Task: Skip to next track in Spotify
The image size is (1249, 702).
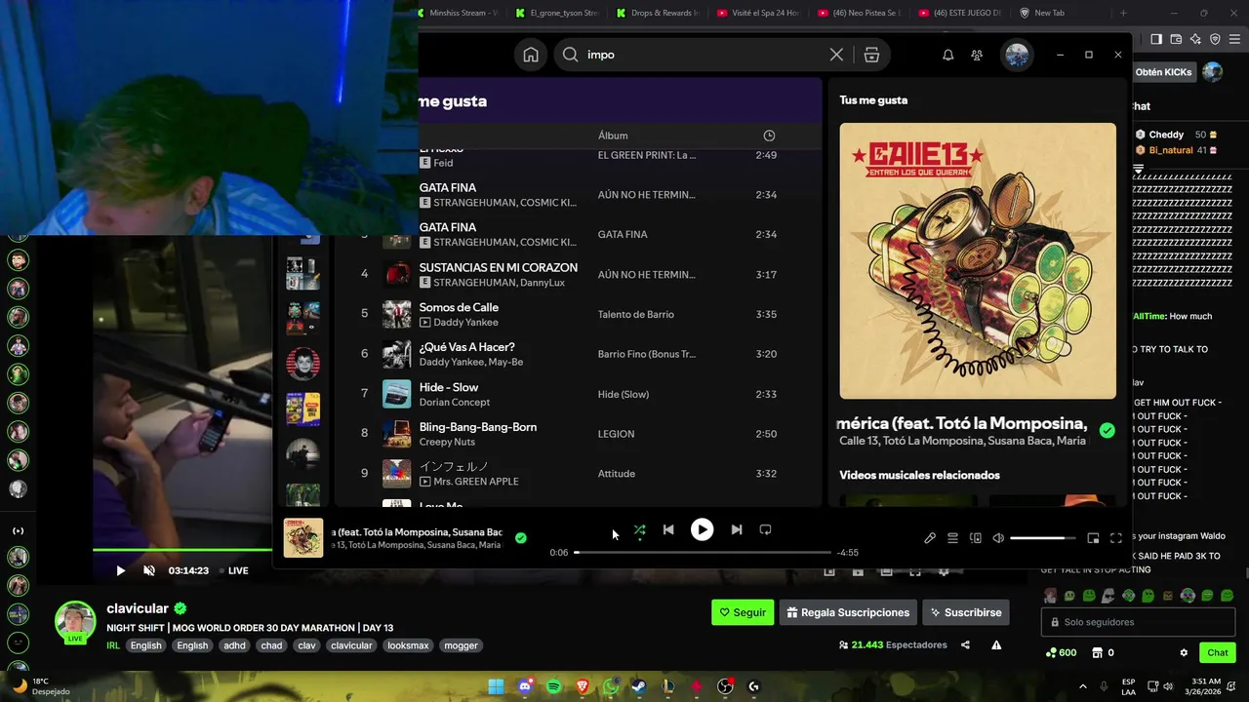Action: 737,529
